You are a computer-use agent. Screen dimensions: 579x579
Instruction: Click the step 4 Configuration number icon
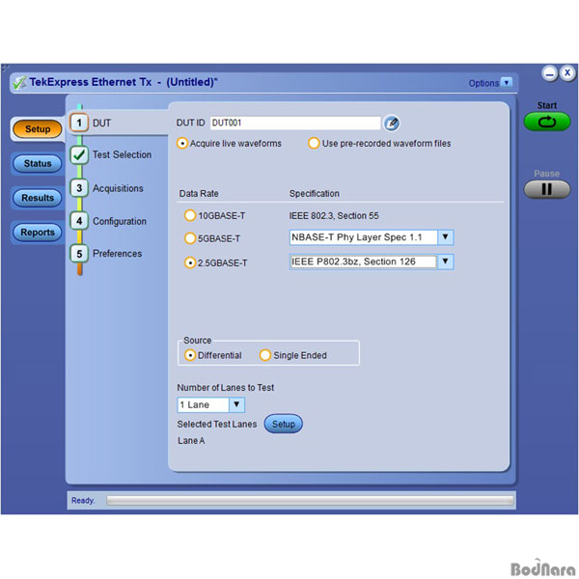(x=79, y=221)
